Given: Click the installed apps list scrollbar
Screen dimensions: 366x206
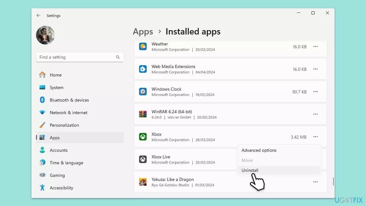Looking at the screenshot, I should point(333,181).
